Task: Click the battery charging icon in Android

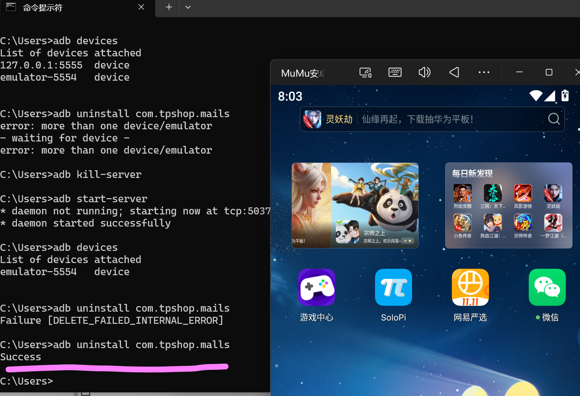Action: point(565,95)
